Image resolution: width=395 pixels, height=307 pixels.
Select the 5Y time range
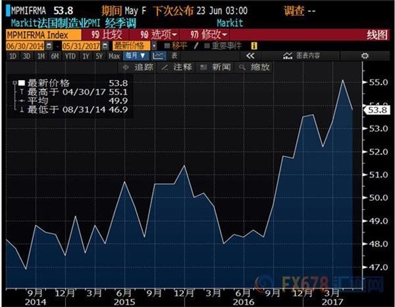click(x=99, y=56)
